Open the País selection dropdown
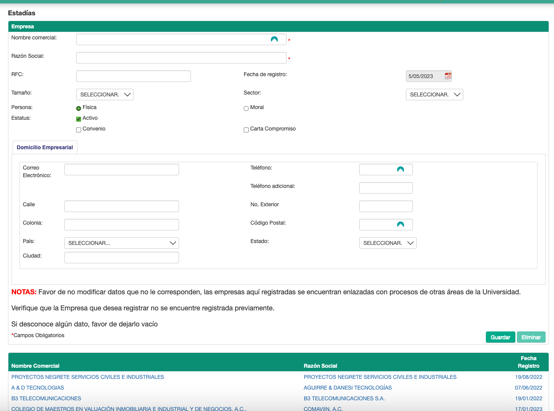The width and height of the screenshot is (554, 411). pyautogui.click(x=121, y=243)
